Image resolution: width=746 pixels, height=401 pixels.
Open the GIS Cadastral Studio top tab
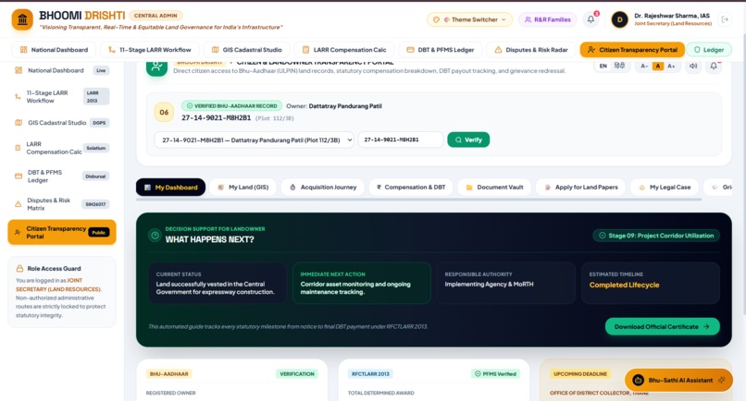246,49
